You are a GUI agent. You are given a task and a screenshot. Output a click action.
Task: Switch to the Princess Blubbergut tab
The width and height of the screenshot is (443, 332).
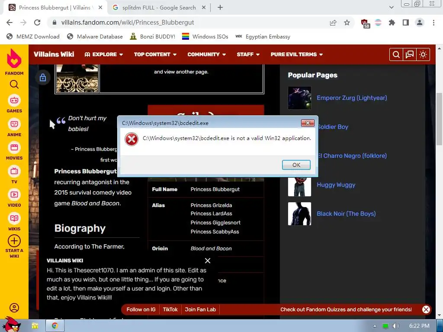tap(56, 8)
